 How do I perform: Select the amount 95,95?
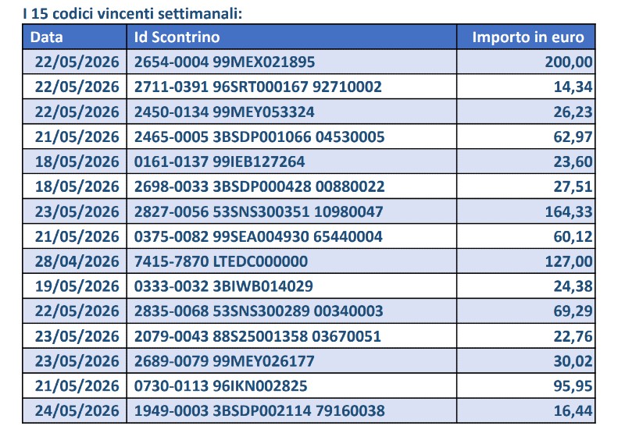(573, 386)
